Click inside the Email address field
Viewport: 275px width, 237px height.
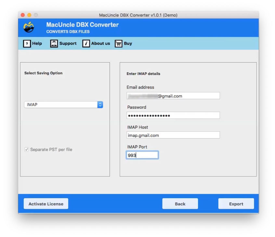pos(173,96)
